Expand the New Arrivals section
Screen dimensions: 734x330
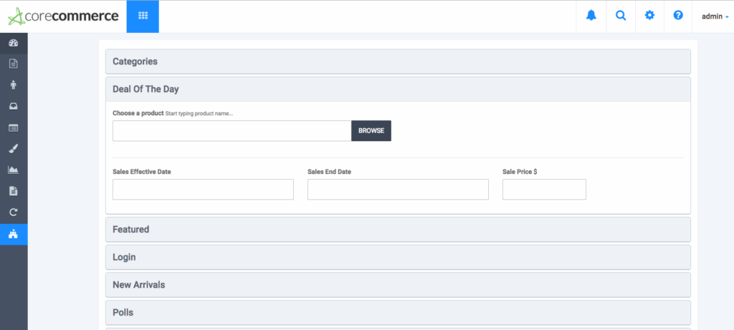point(398,285)
